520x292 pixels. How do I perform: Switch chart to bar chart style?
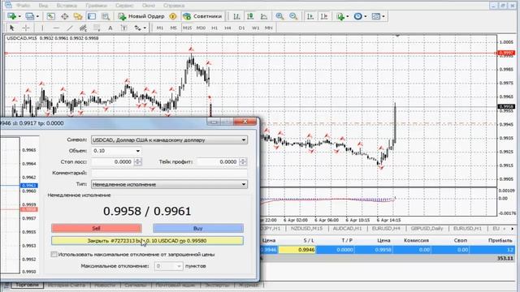[x=236, y=16]
